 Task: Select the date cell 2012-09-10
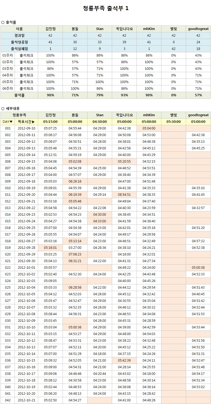click(x=26, y=128)
